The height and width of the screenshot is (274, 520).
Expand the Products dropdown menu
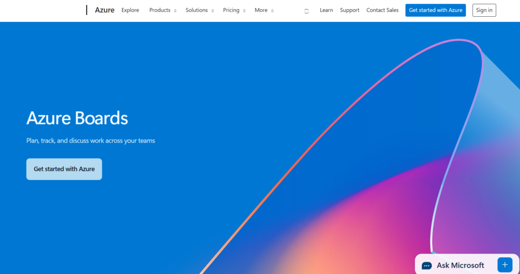pos(160,10)
